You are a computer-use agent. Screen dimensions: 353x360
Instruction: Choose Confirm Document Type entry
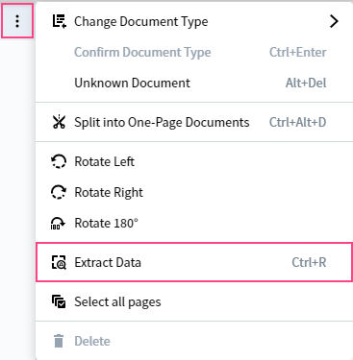pos(194,52)
